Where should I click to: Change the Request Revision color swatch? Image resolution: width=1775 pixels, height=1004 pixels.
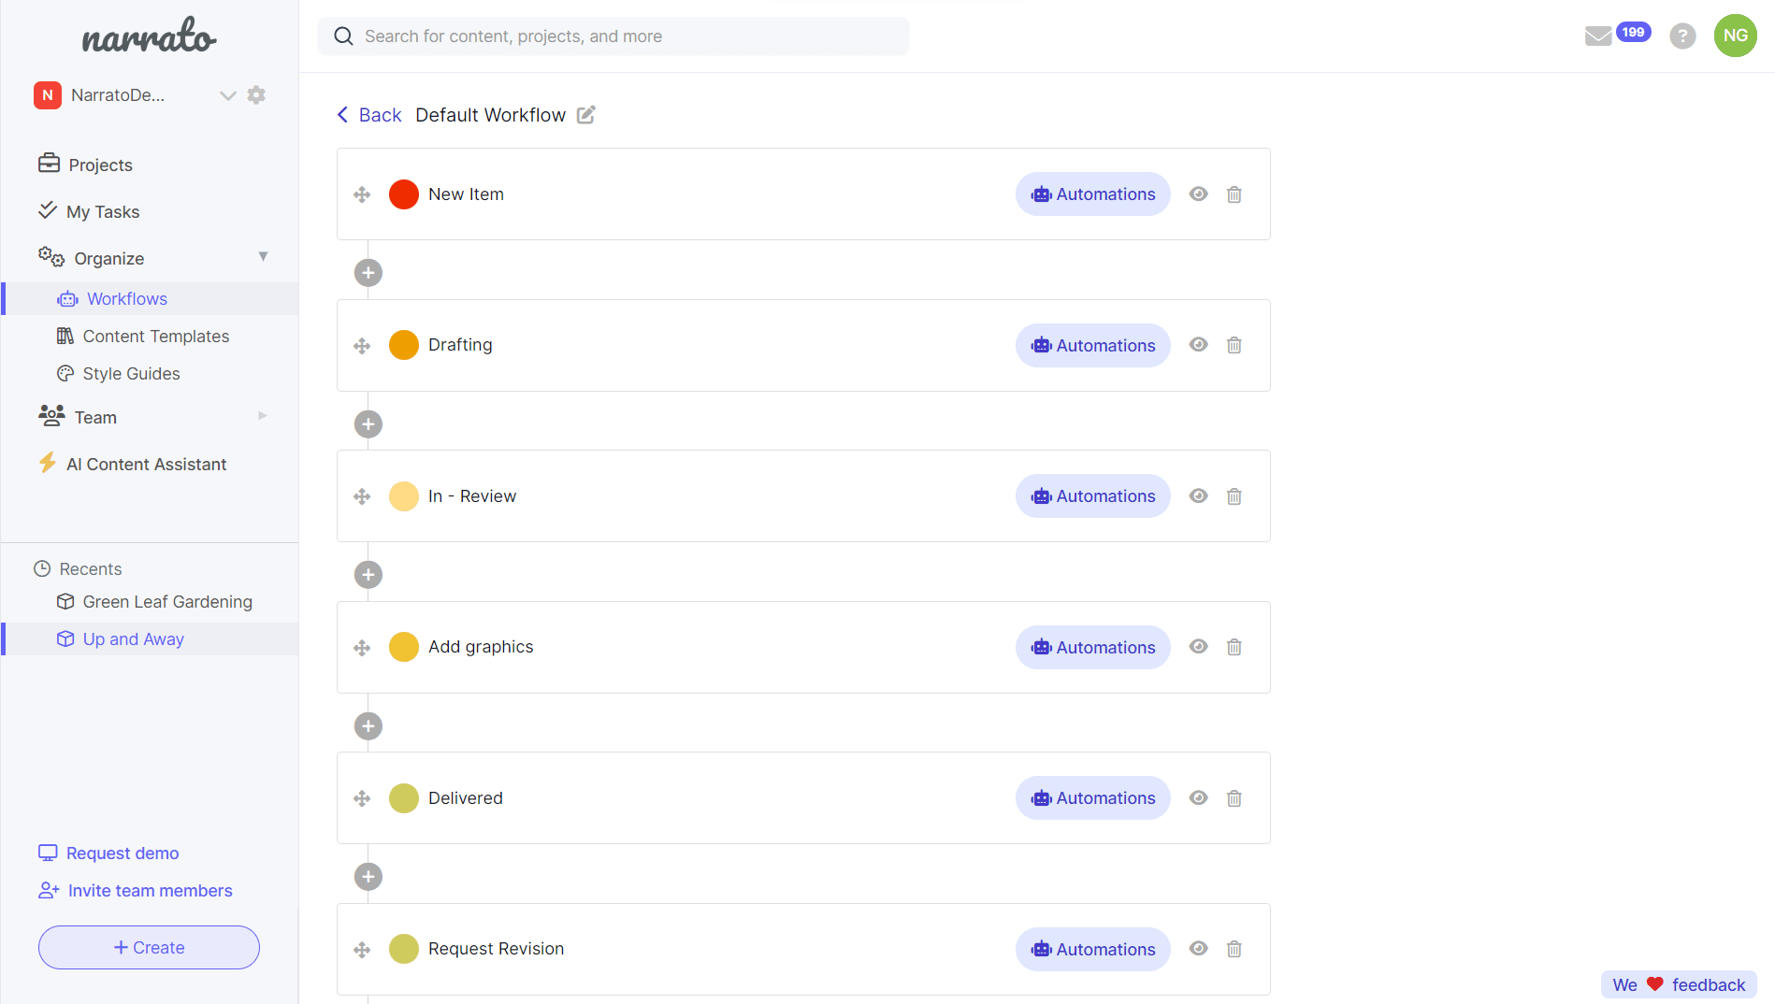(x=404, y=949)
